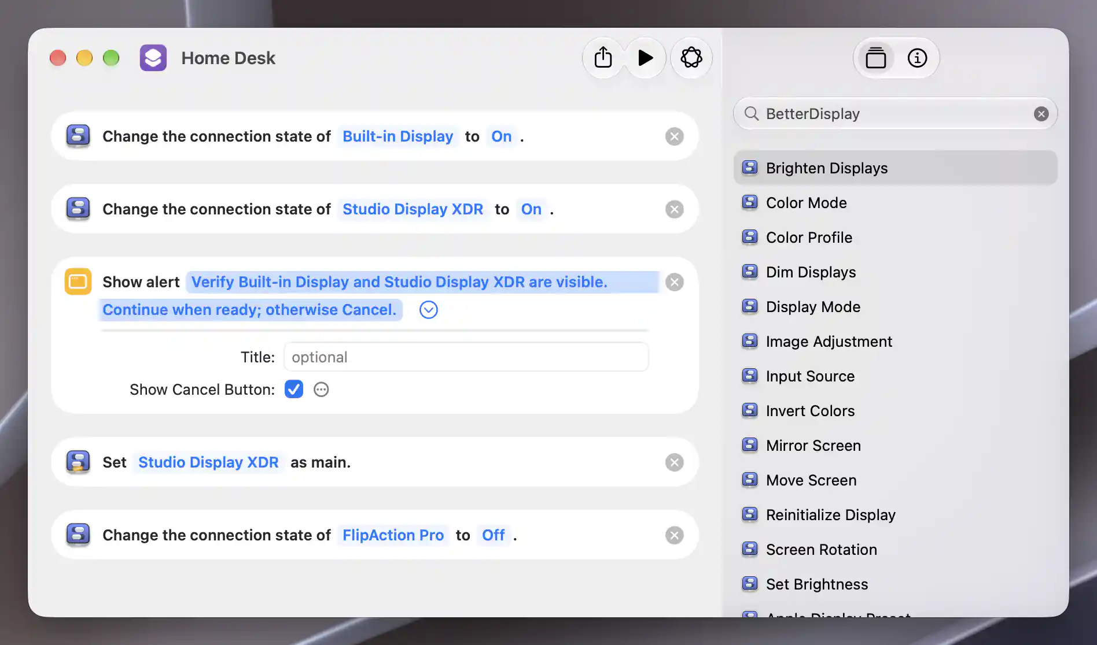Change Studio Display XDR connection parameter
This screenshot has width=1097, height=645.
pyautogui.click(x=413, y=209)
